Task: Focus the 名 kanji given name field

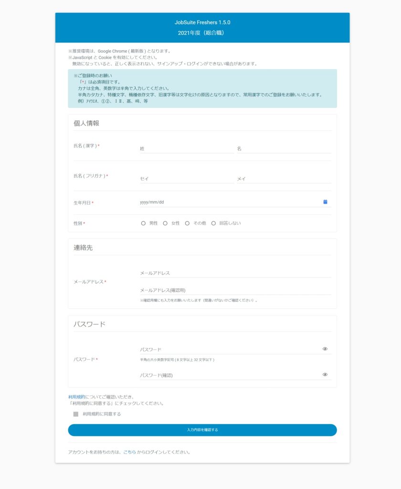Action: click(x=284, y=149)
